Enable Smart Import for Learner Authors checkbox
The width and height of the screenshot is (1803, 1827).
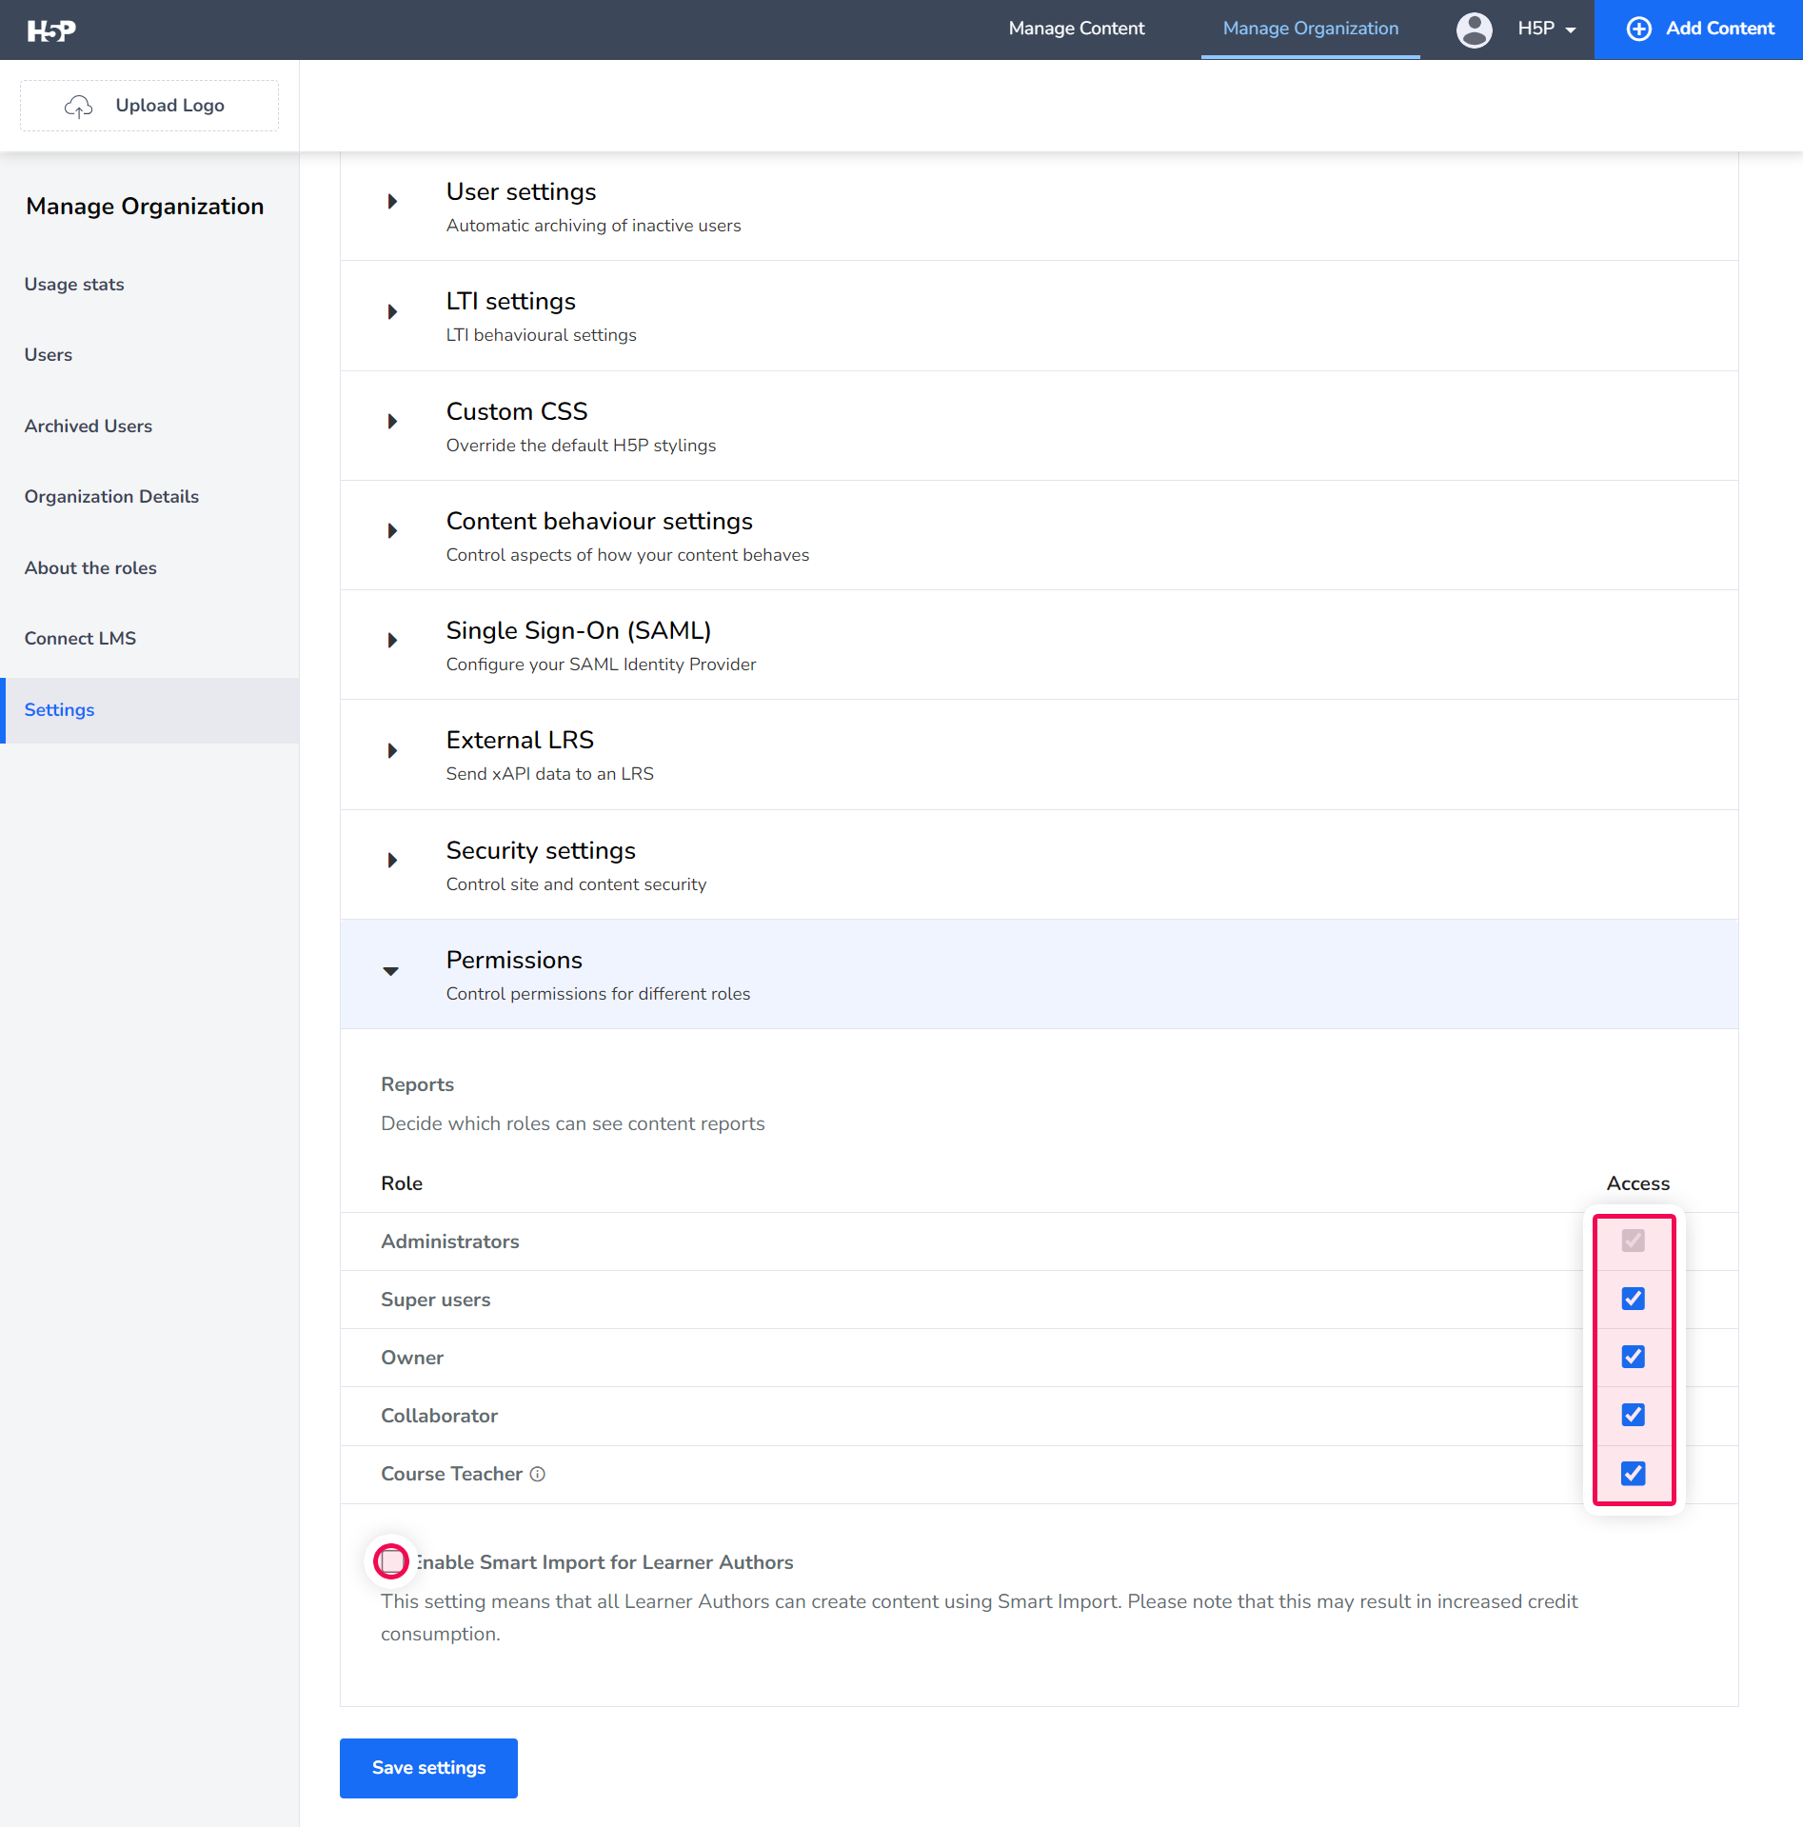tap(391, 1561)
